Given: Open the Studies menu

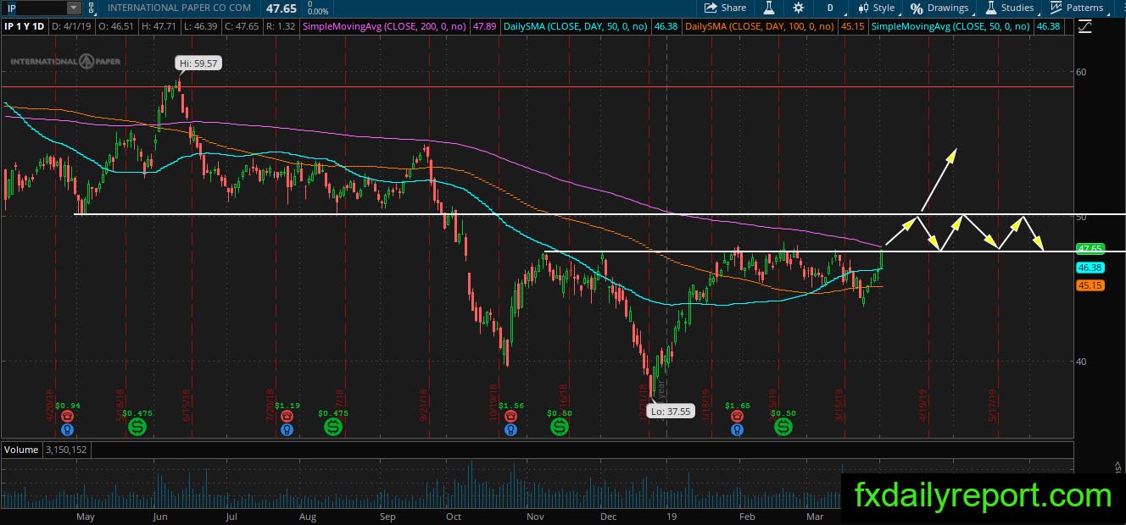Looking at the screenshot, I should coord(1009,8).
